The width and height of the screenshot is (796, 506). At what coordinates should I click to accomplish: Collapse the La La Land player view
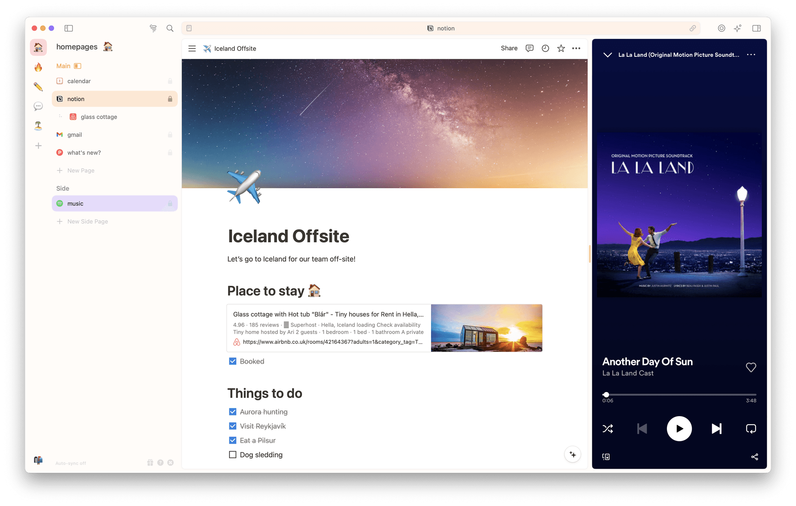tap(607, 55)
